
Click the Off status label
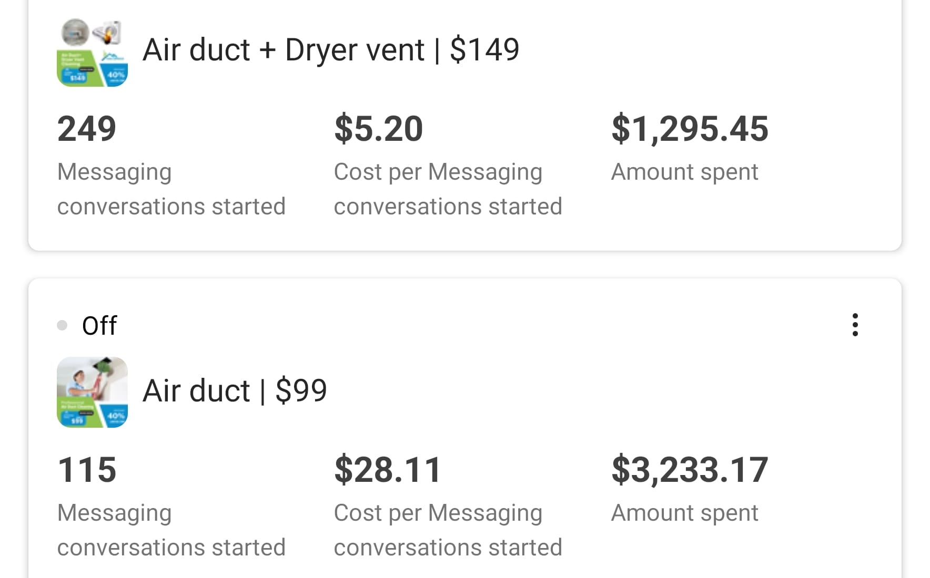coord(99,326)
